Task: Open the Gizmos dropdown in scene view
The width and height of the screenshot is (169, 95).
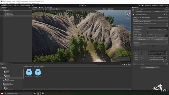Action: point(110,9)
